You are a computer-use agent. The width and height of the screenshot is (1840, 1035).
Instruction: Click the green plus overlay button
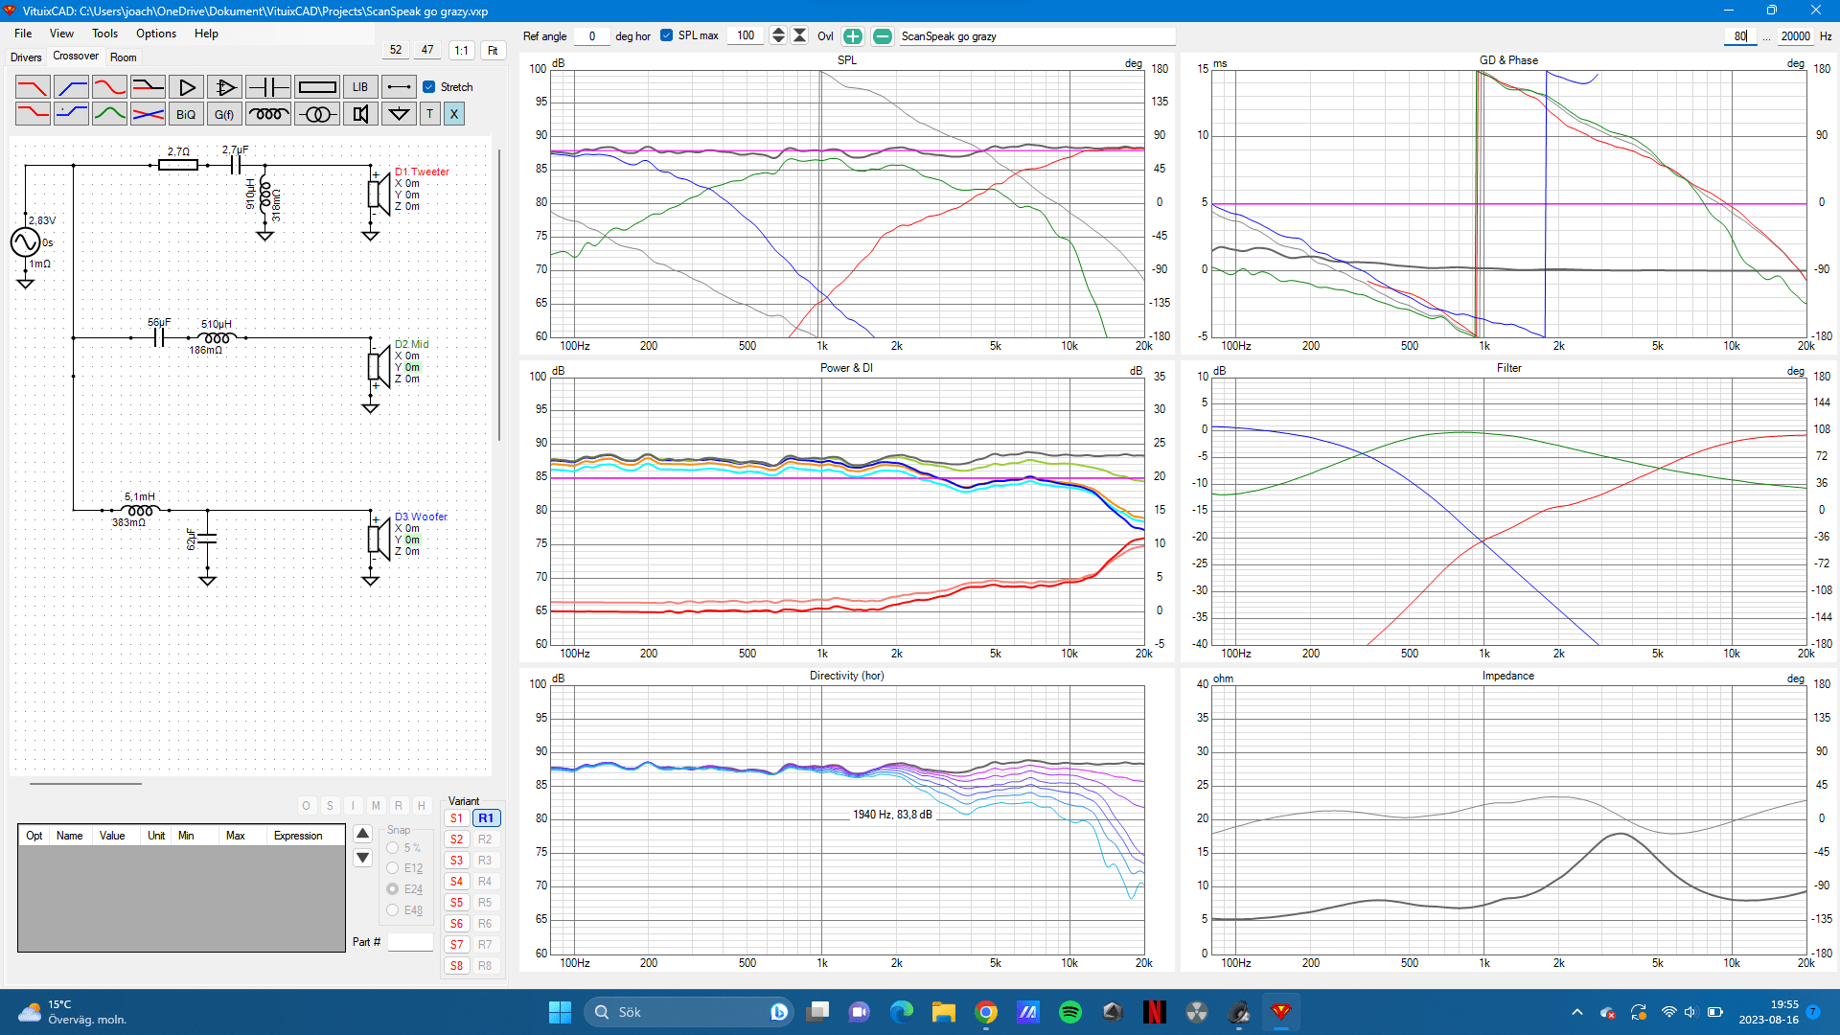(852, 36)
